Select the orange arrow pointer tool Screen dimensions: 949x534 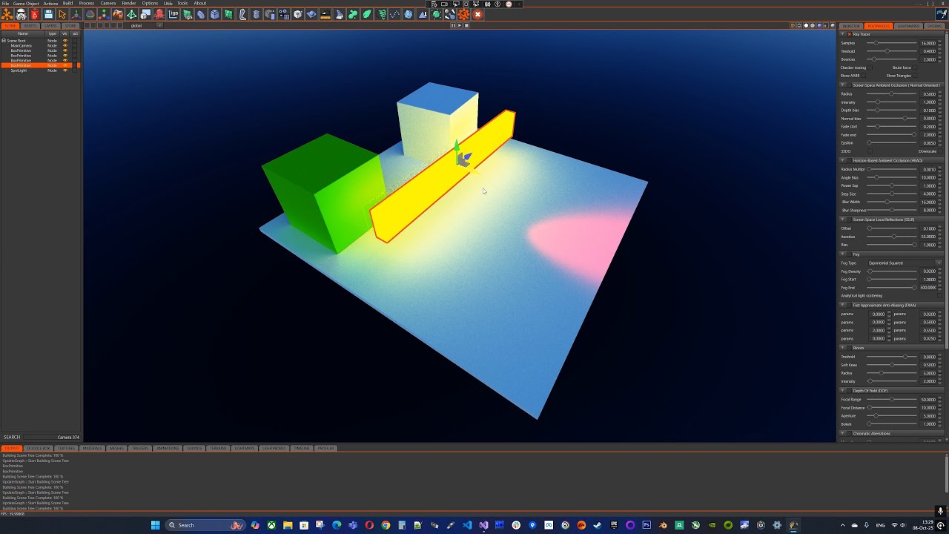point(62,14)
